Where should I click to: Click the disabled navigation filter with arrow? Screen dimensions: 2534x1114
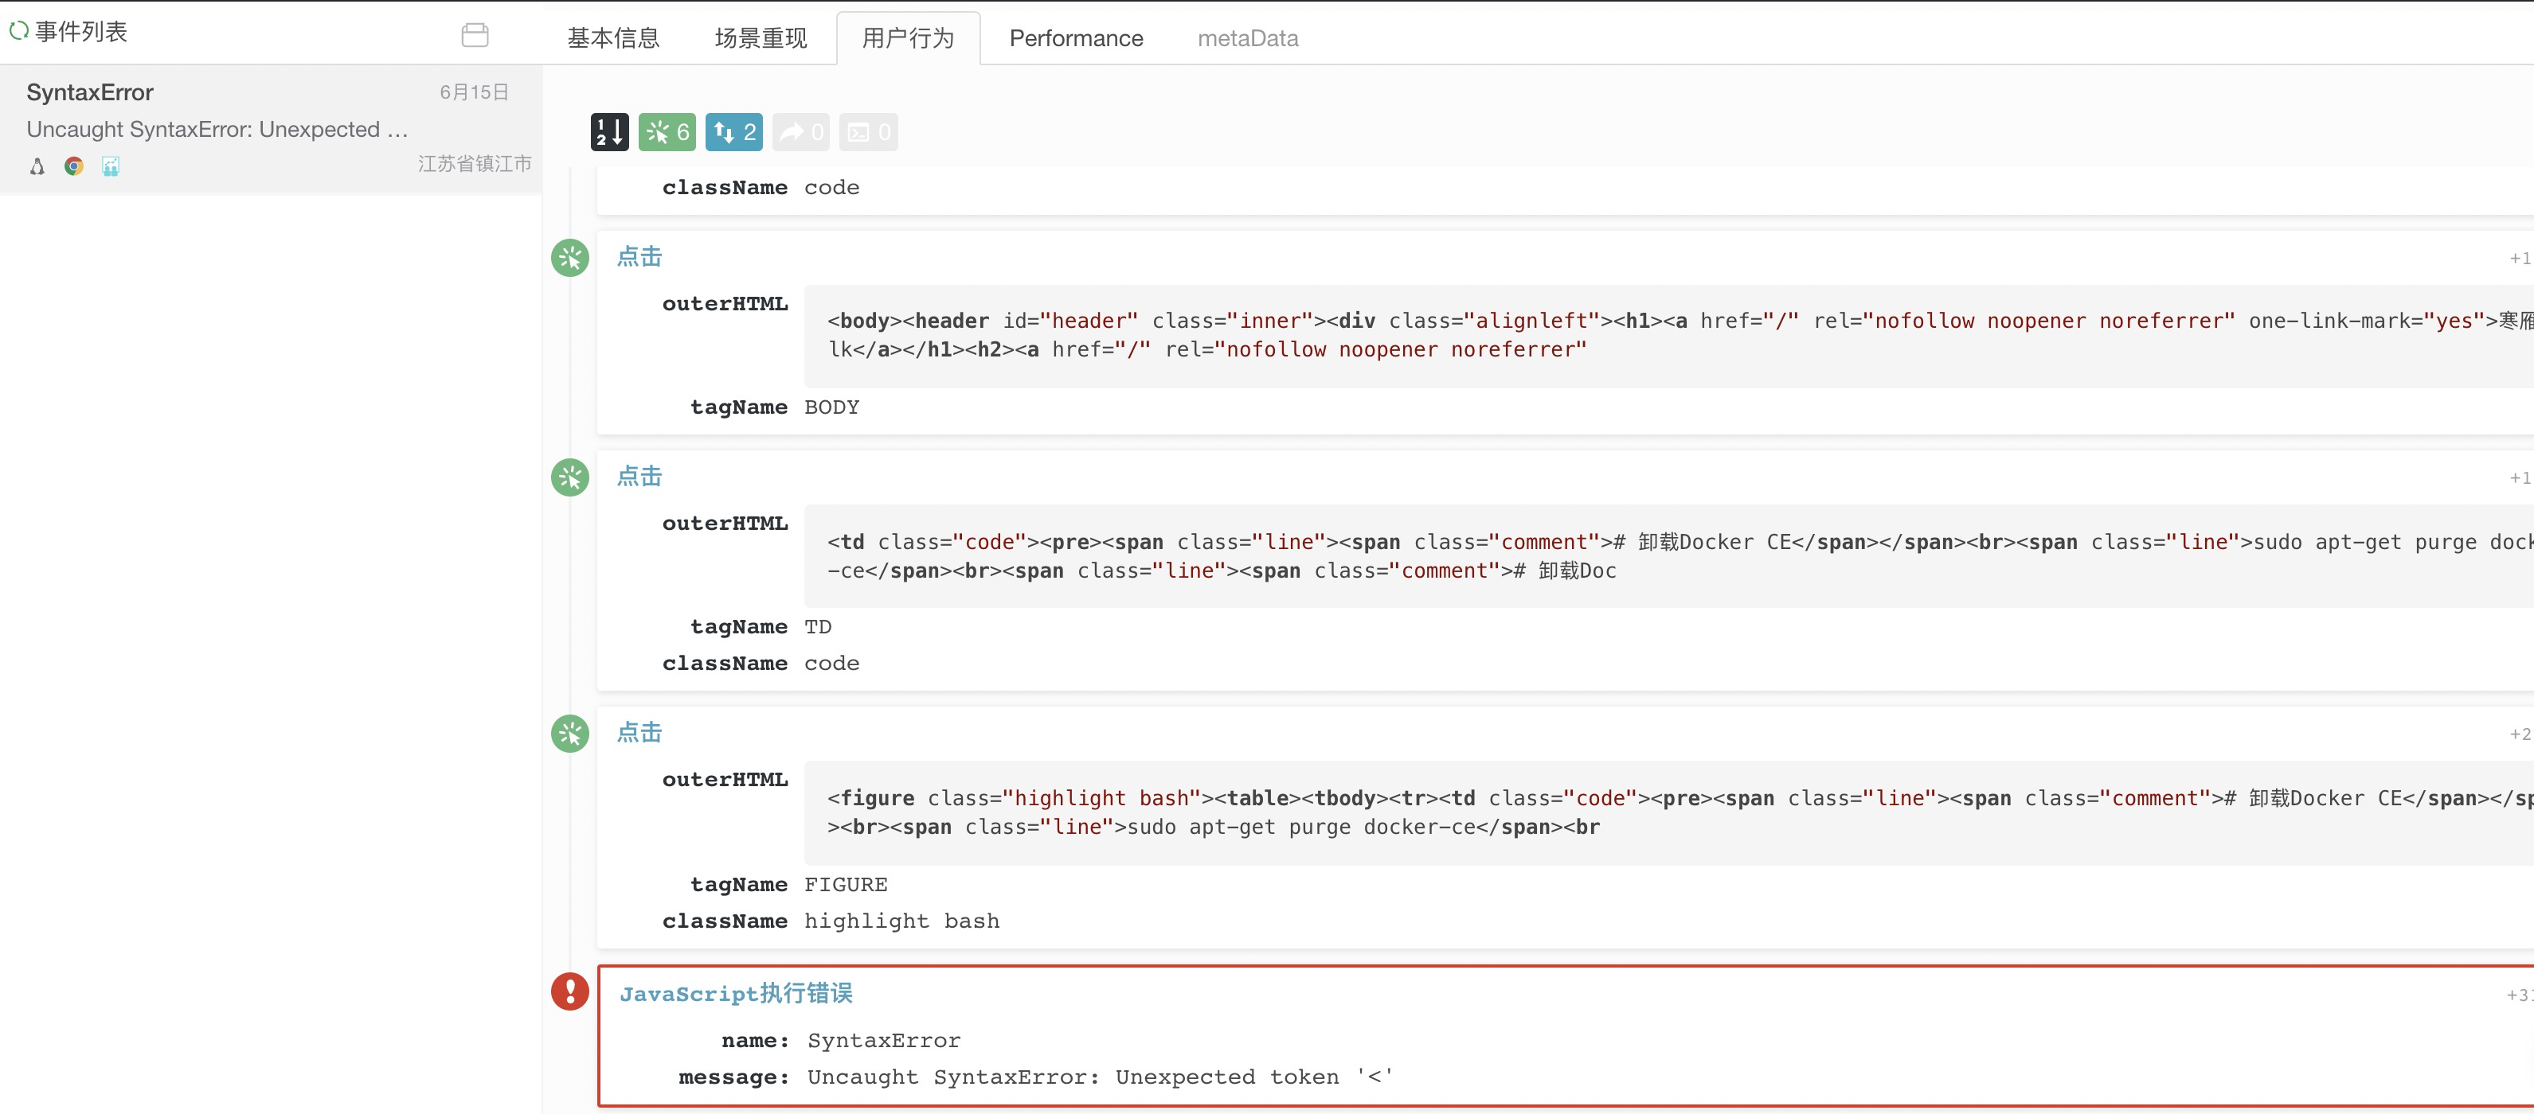(x=800, y=132)
